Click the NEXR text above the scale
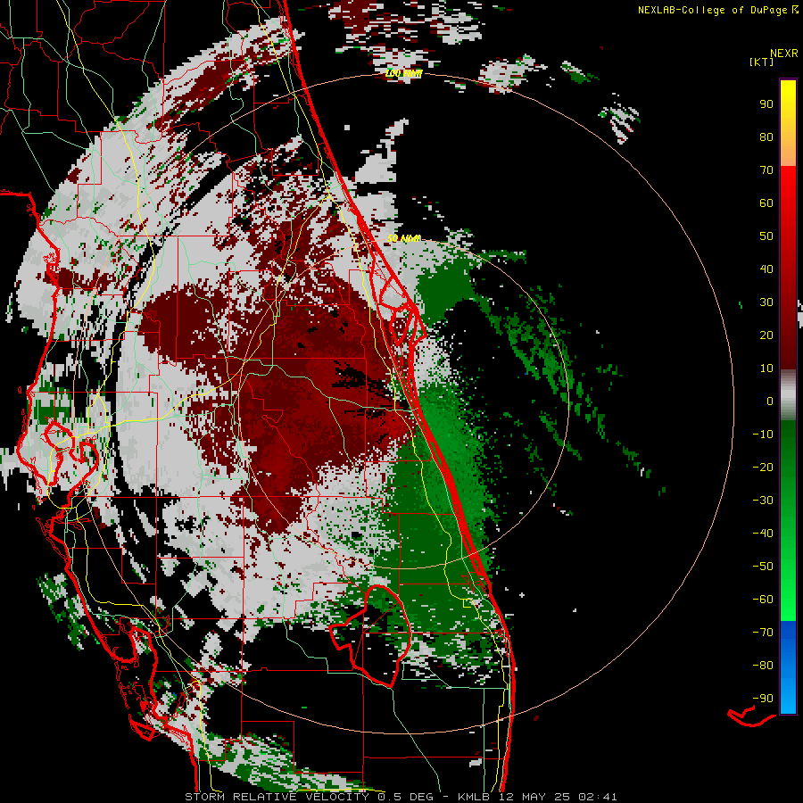The width and height of the screenshot is (803, 803). (784, 54)
